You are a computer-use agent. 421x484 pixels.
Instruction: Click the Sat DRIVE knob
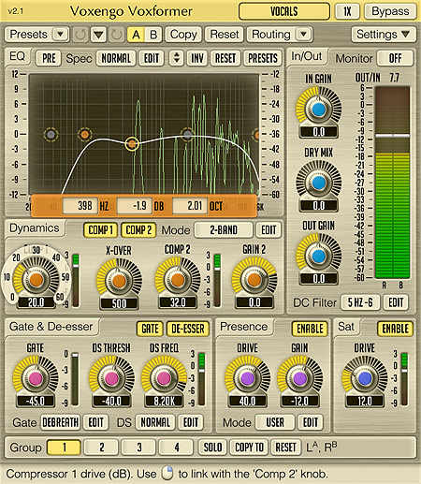pyautogui.click(x=364, y=379)
